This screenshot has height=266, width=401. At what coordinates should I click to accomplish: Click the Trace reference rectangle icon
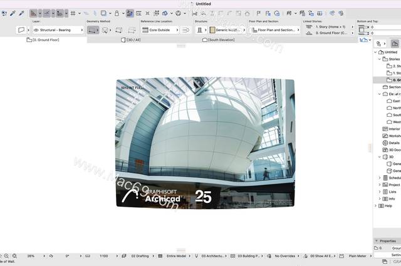[x=103, y=13]
